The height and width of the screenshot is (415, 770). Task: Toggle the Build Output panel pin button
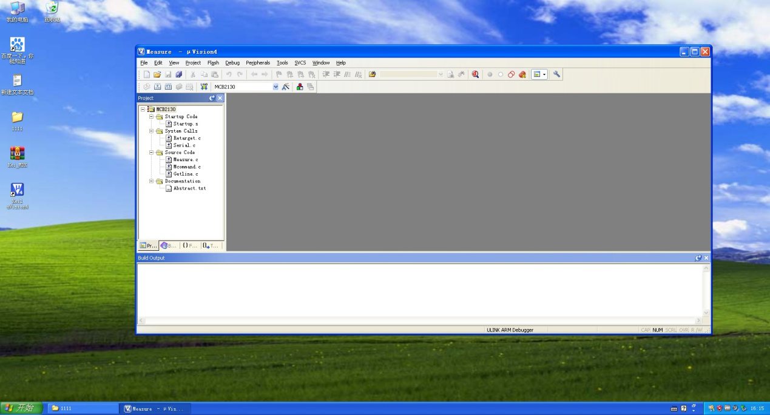pos(698,258)
